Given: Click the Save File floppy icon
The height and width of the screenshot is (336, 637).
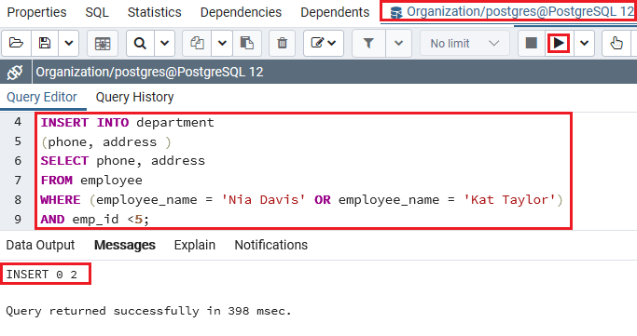Looking at the screenshot, I should [45, 43].
